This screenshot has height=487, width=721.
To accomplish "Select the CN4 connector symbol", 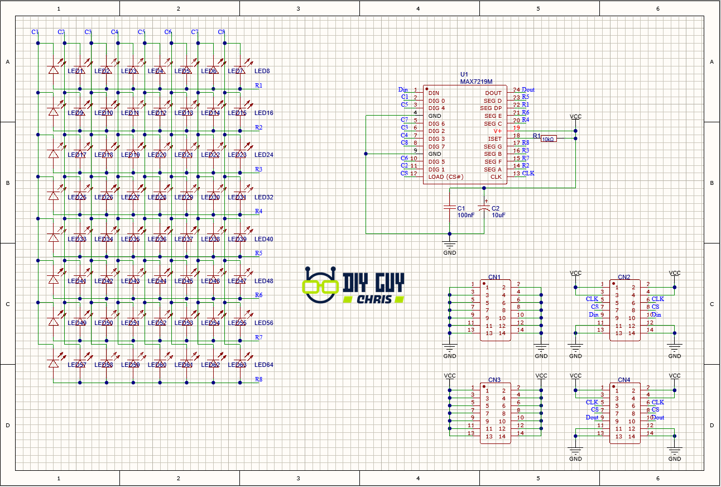I will point(625,413).
